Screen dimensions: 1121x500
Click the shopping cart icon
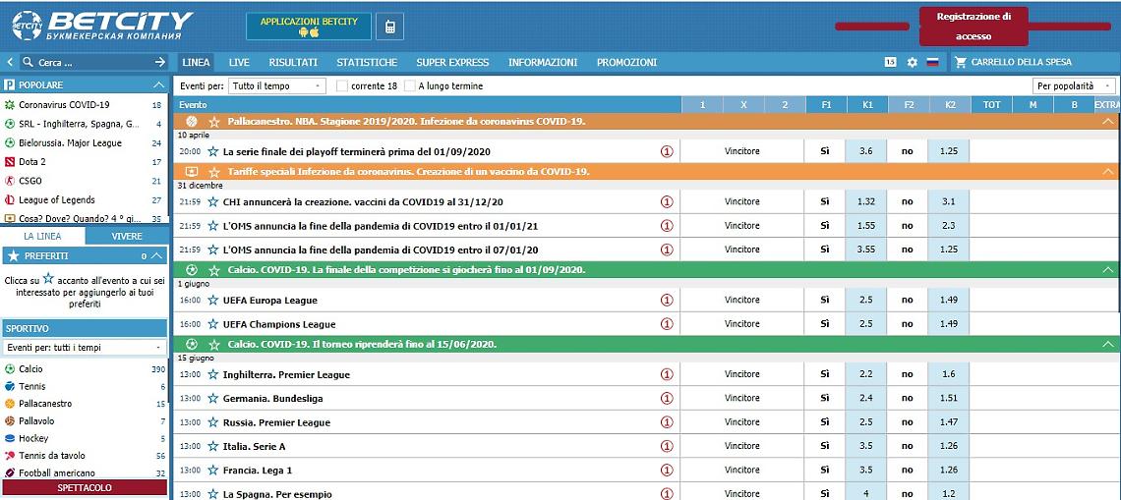click(961, 62)
